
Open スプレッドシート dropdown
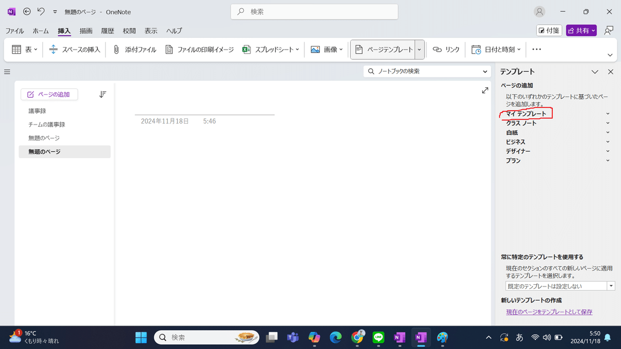271,50
